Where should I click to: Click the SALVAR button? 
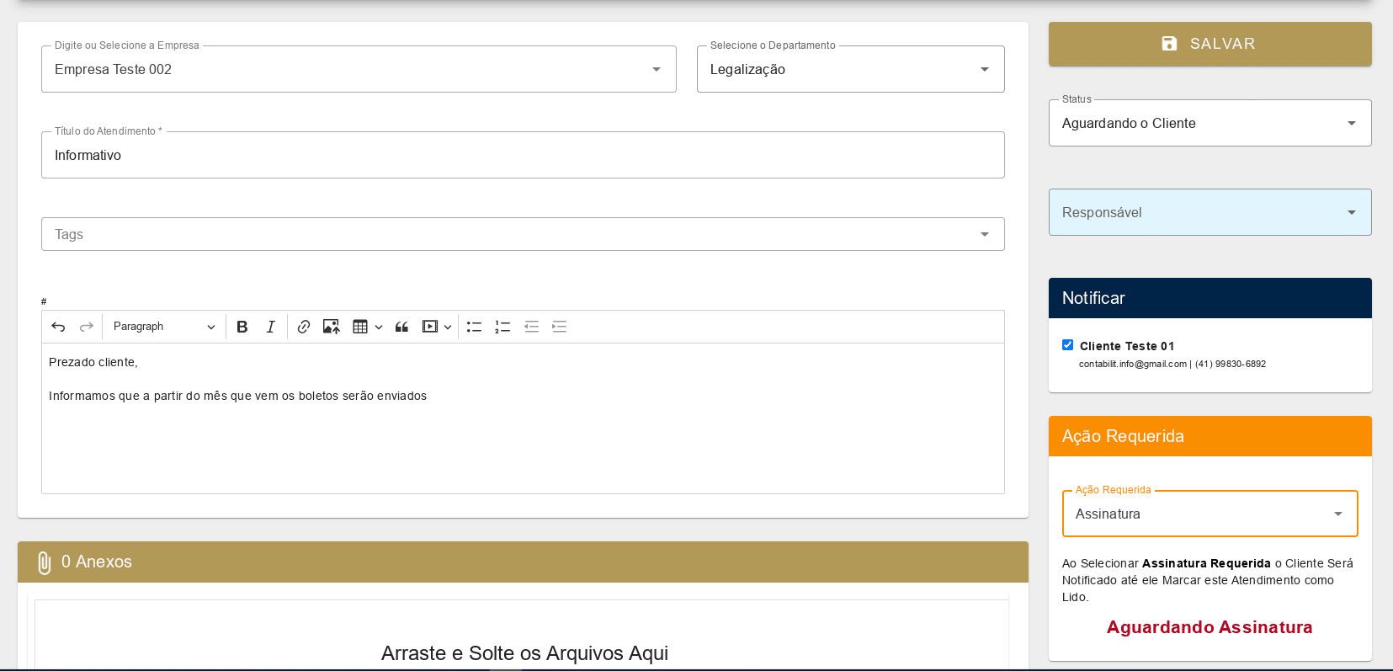[x=1209, y=44]
